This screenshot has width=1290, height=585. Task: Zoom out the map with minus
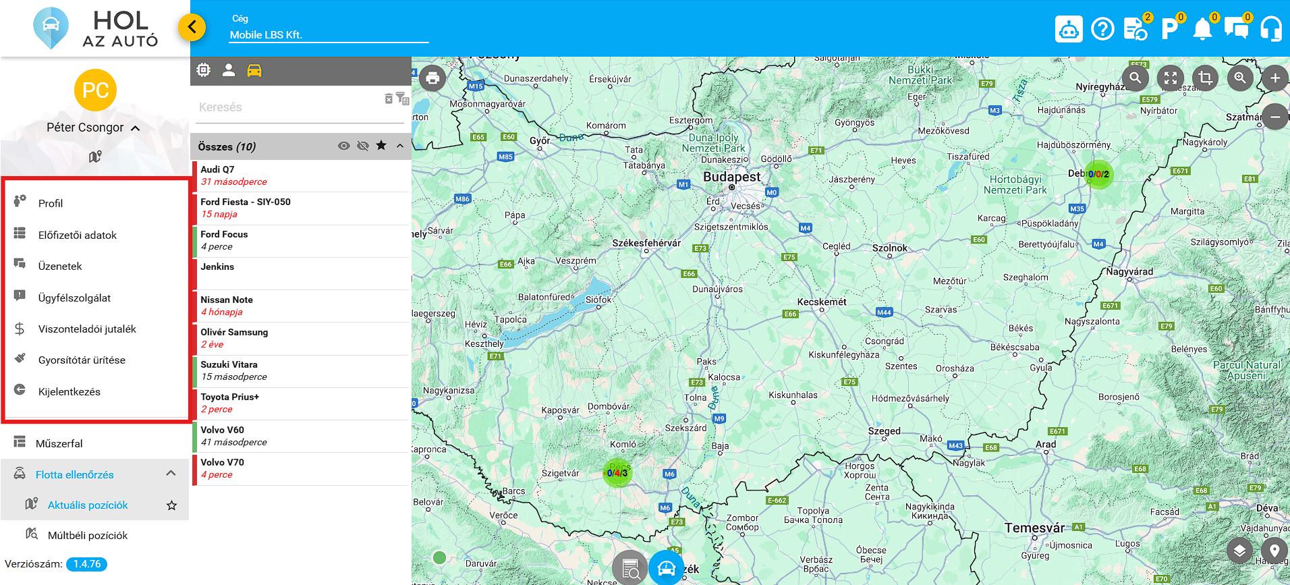tap(1274, 117)
